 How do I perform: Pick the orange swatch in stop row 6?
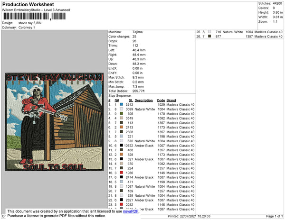(x=122, y=127)
